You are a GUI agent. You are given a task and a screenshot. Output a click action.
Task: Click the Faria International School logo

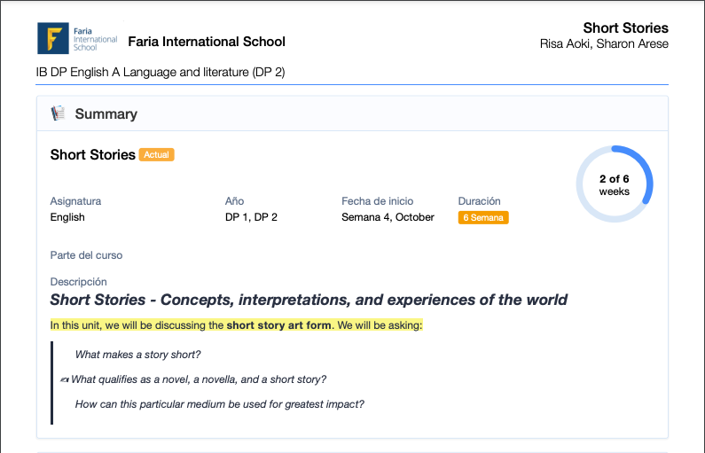pos(77,40)
